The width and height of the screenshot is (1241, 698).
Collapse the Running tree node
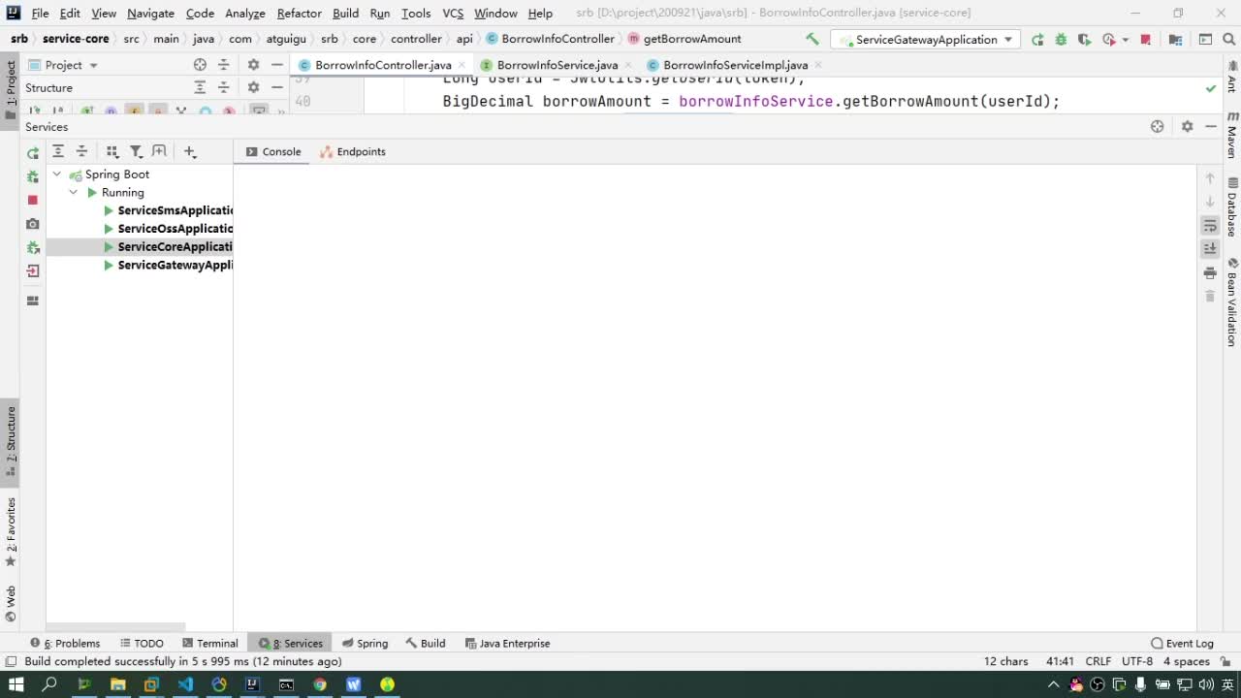[x=74, y=193]
